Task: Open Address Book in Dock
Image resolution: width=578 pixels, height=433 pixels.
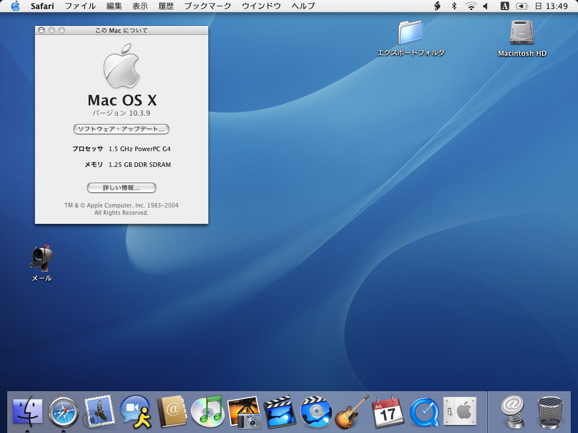Action: (x=172, y=412)
